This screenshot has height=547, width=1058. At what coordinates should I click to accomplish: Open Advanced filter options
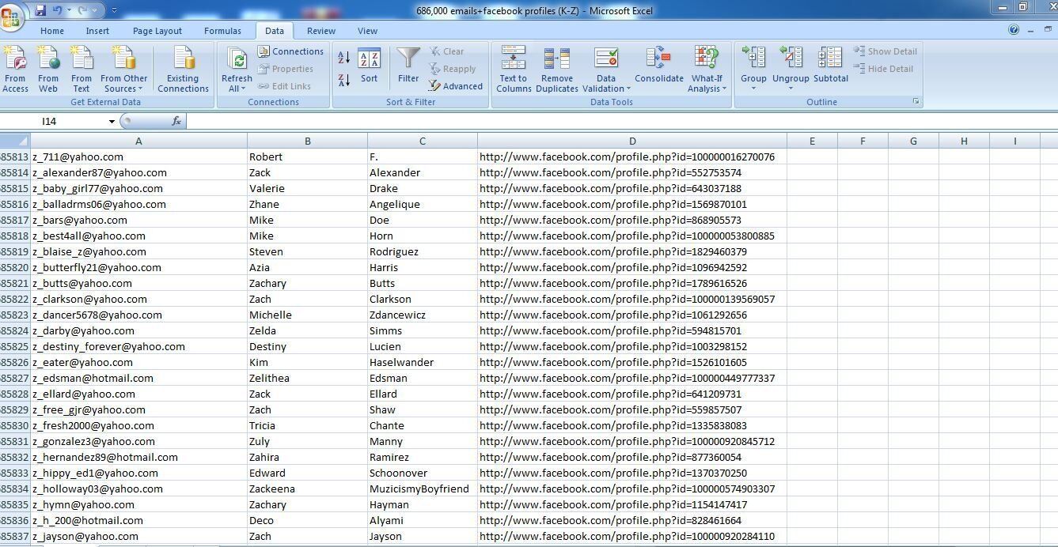456,86
